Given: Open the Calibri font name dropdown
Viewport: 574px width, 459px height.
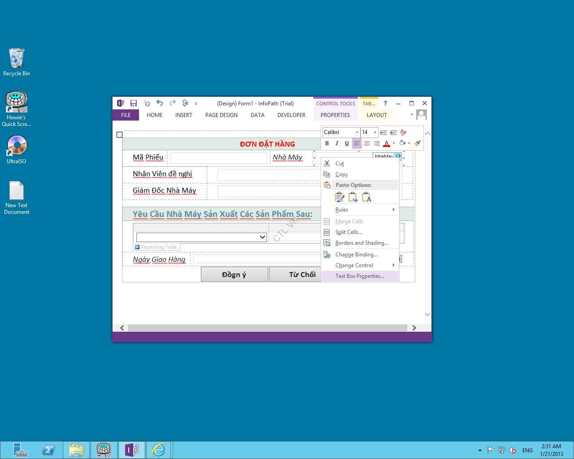Looking at the screenshot, I should click(357, 132).
